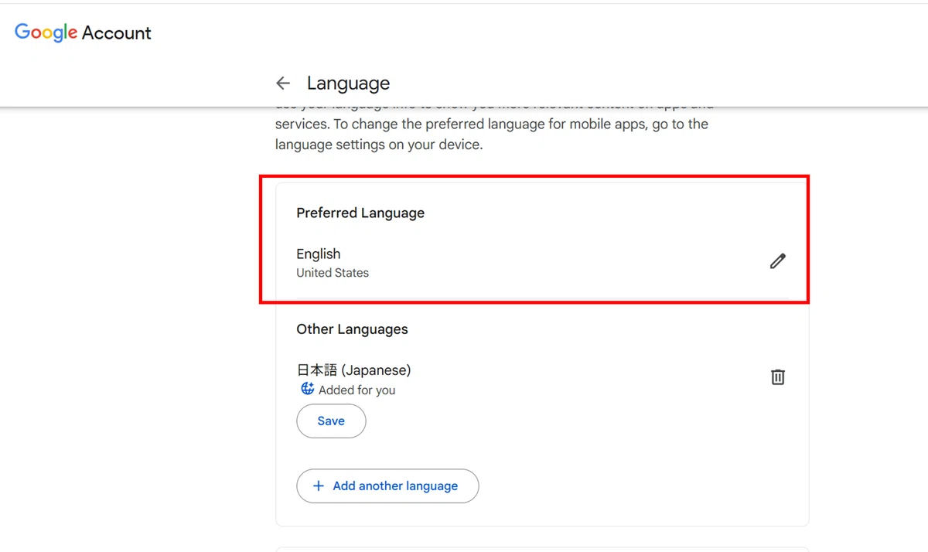Click the language settings on your device text
This screenshot has width=928, height=552.
379,145
